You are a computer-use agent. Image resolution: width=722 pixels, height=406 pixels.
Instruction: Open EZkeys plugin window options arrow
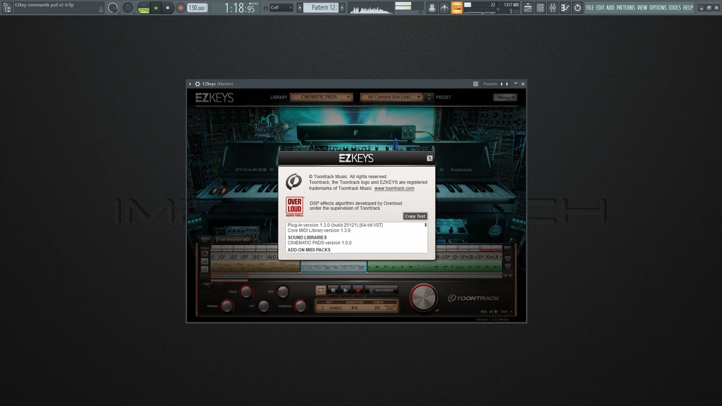[x=190, y=84]
